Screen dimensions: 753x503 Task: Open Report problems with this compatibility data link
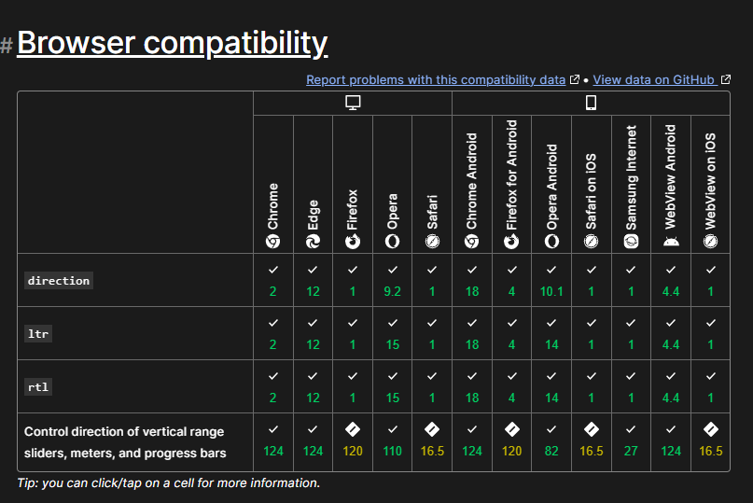tap(436, 79)
